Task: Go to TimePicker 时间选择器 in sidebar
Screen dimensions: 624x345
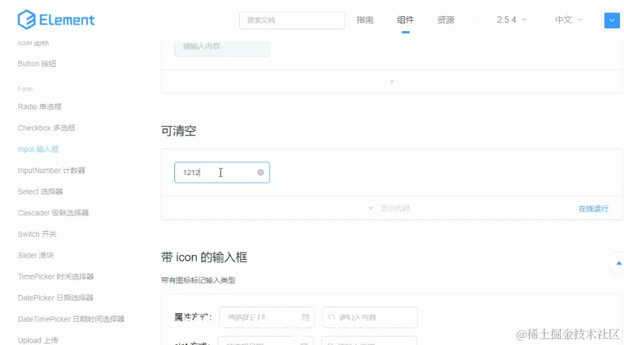Action: [56, 276]
